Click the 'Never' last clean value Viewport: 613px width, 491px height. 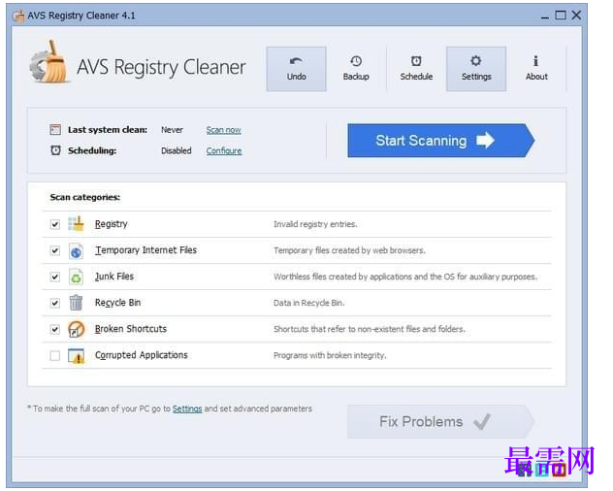pyautogui.click(x=172, y=130)
